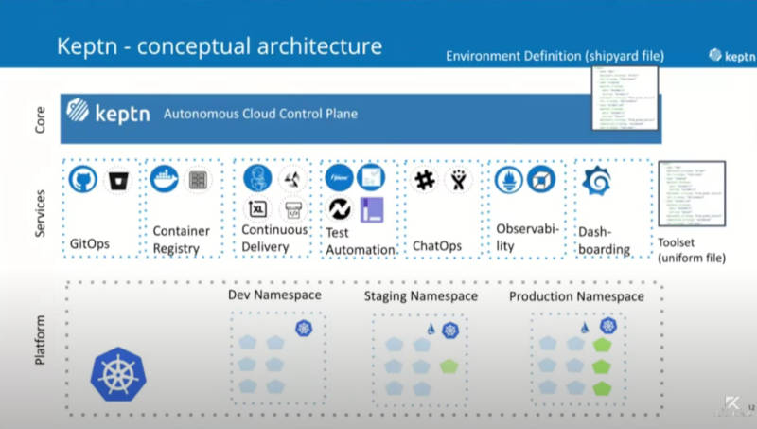The width and height of the screenshot is (757, 429).
Task: Click the 'Observability' label
Action: [x=527, y=237]
